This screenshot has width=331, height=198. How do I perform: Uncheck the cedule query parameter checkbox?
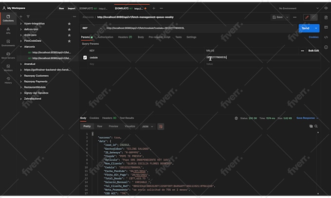85,57
